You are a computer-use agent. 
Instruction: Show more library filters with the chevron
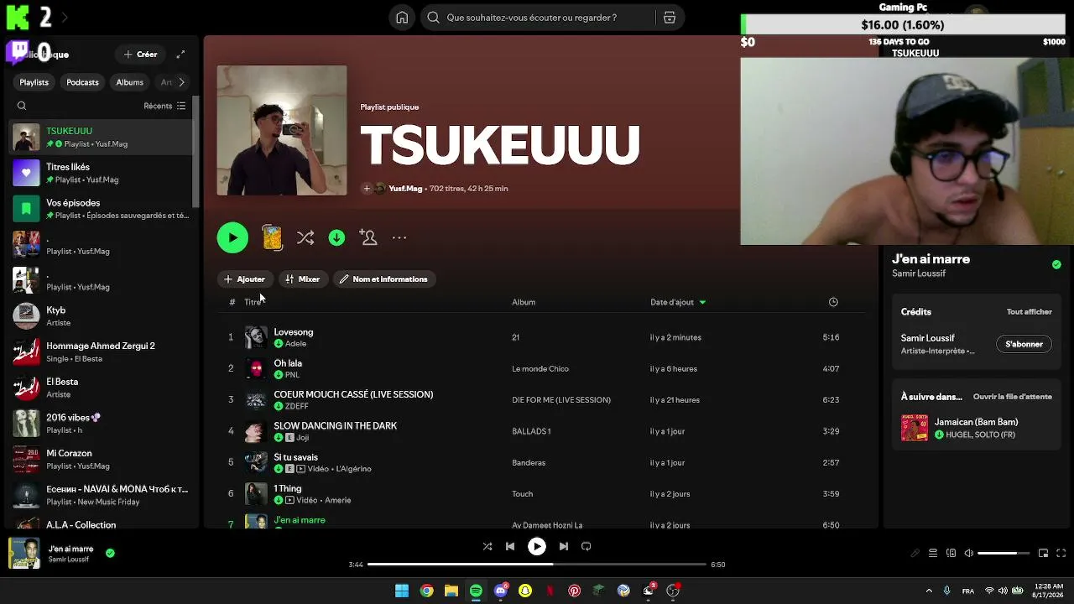click(x=181, y=82)
